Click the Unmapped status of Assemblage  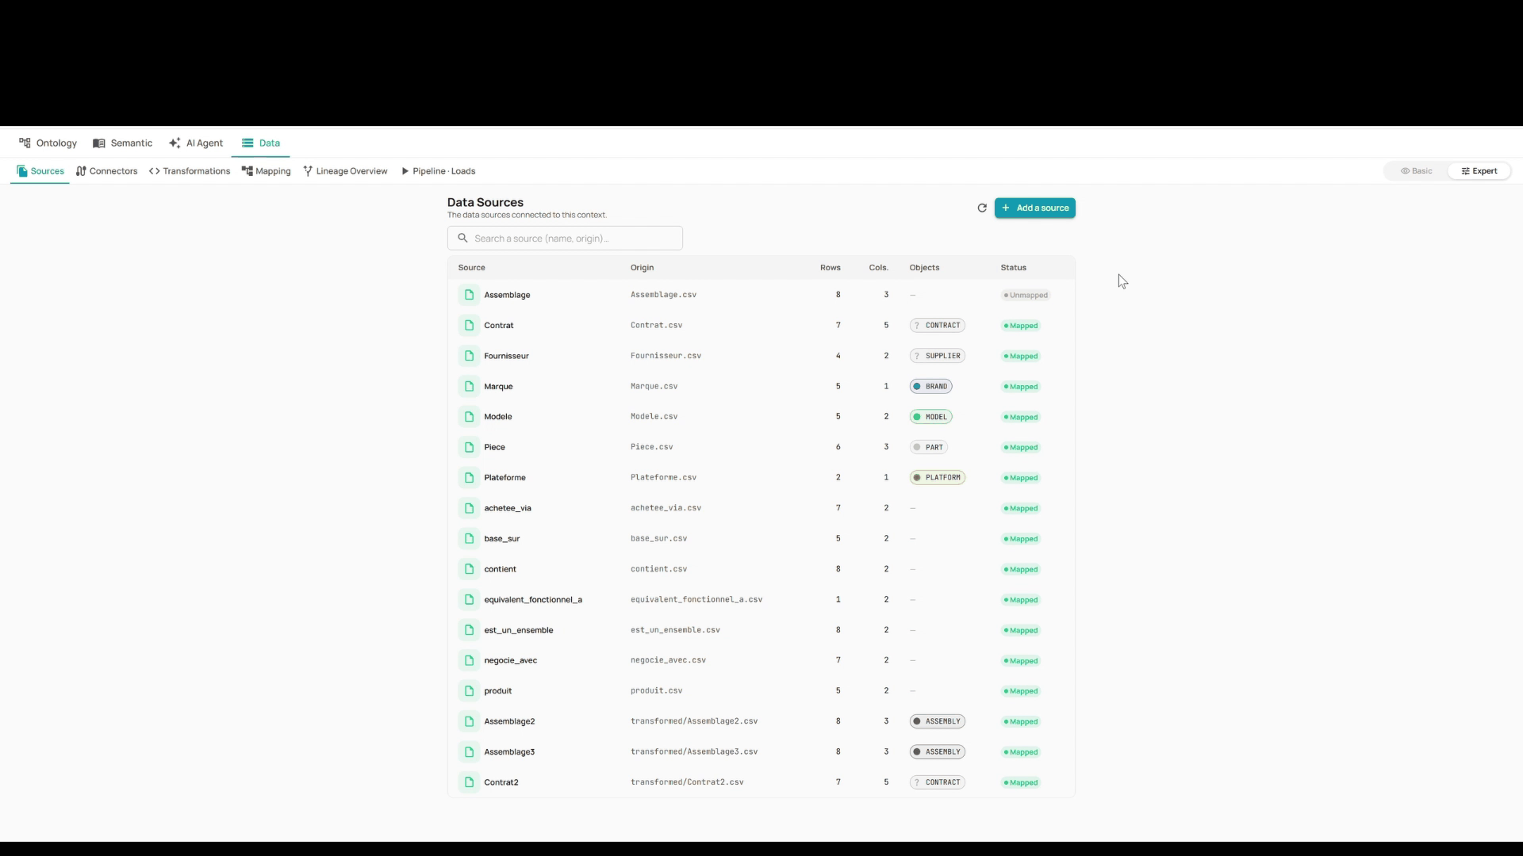pyautogui.click(x=1026, y=295)
